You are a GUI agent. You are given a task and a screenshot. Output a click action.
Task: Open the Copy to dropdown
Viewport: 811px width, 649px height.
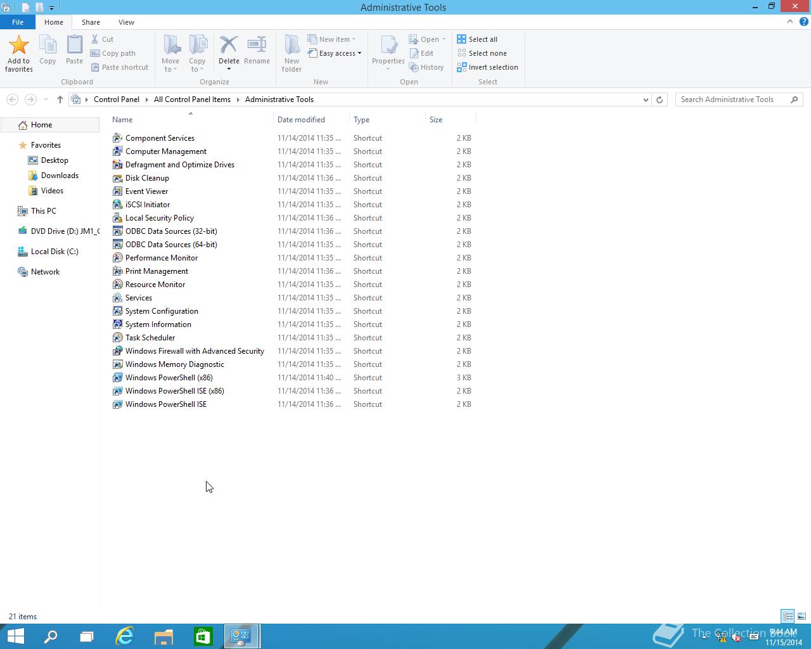[197, 65]
